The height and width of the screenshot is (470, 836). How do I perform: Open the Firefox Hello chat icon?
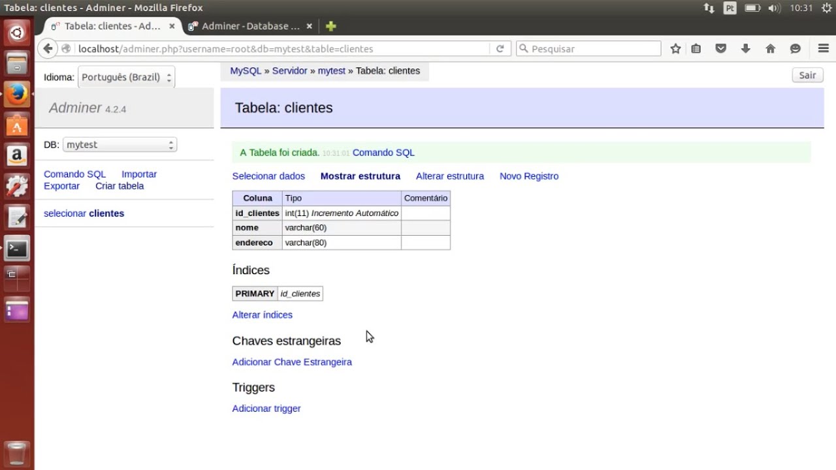[796, 49]
